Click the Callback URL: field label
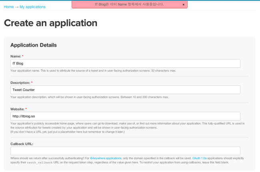The image size is (260, 172). pyautogui.click(x=22, y=144)
